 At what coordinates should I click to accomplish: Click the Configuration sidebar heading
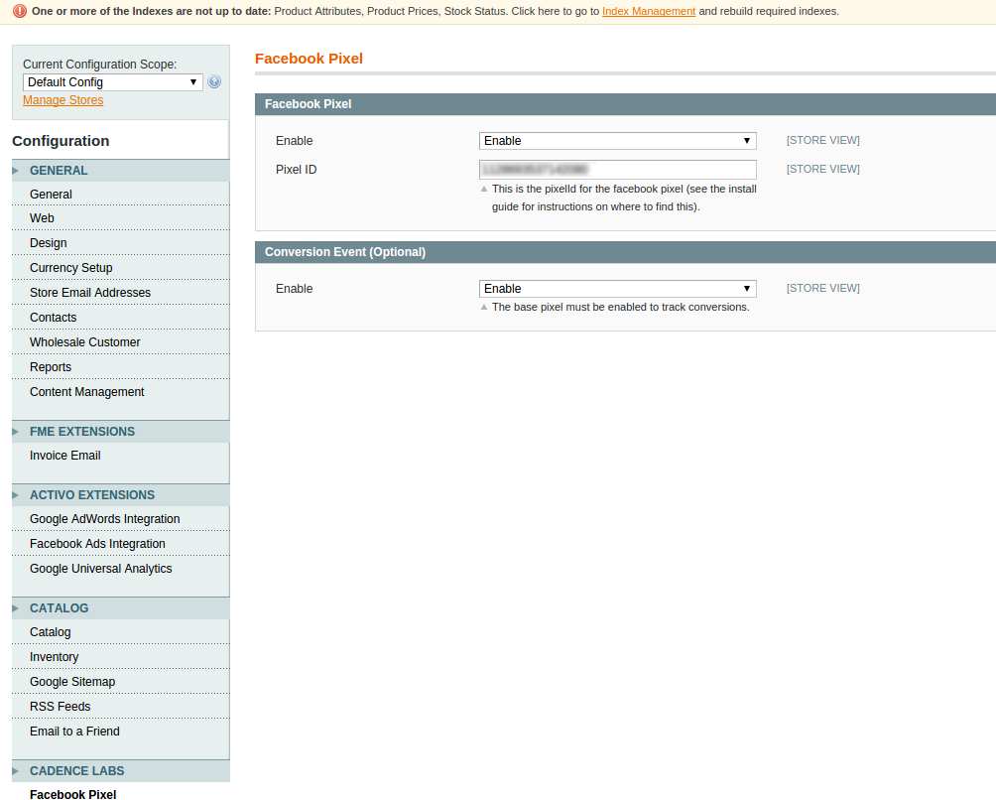(x=61, y=141)
